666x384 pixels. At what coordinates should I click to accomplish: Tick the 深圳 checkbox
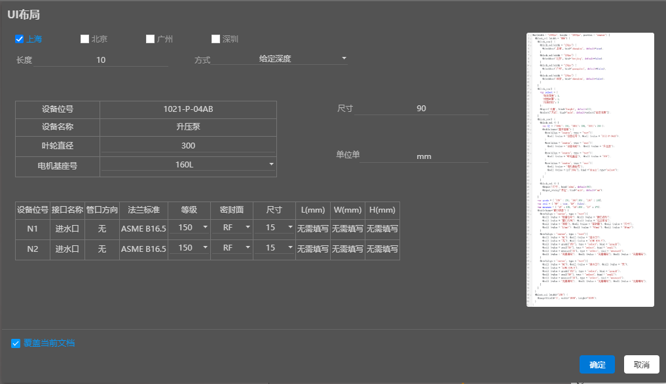click(x=215, y=39)
